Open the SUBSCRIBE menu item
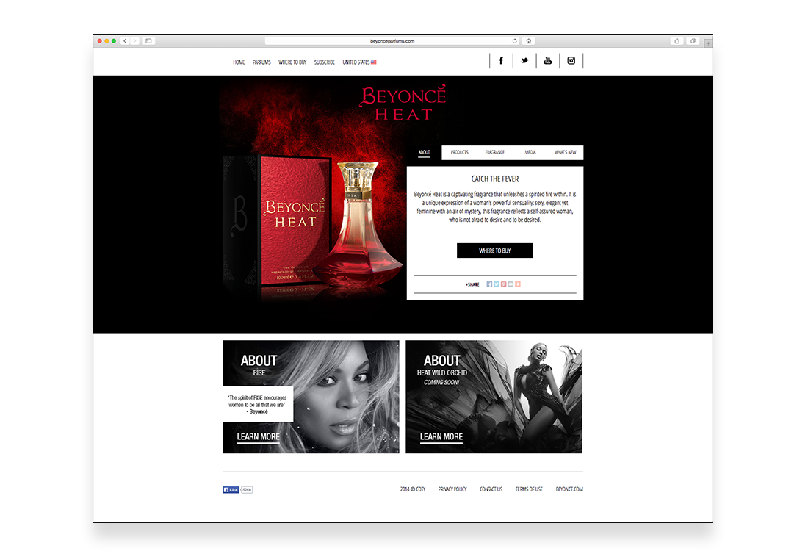 (x=324, y=62)
